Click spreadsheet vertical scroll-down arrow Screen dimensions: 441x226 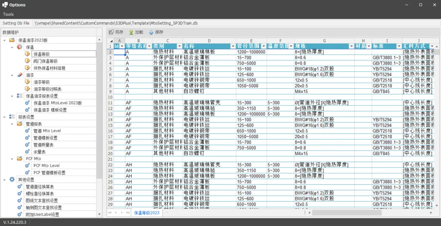(437, 206)
